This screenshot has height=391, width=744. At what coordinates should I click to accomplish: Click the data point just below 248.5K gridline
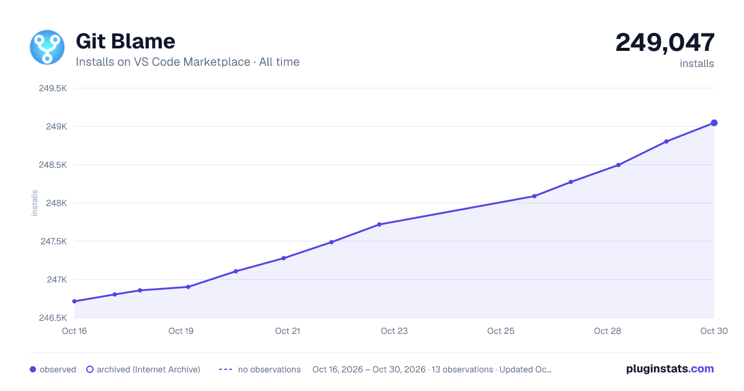618,165
